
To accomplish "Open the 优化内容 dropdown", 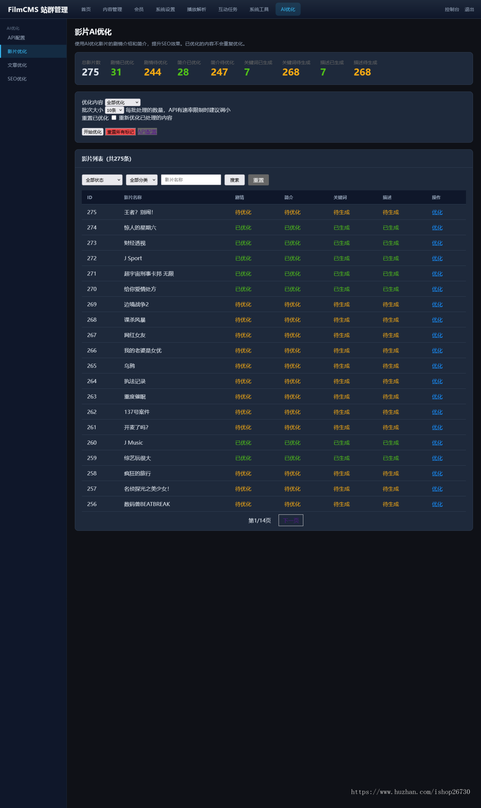I will pyautogui.click(x=123, y=103).
